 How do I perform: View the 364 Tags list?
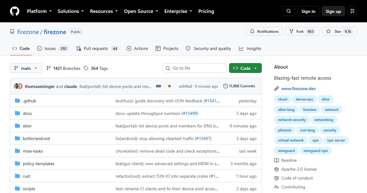pos(96,68)
